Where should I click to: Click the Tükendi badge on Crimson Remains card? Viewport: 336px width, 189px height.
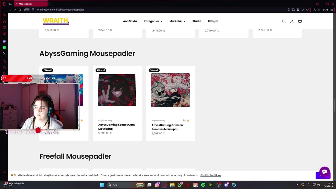pyautogui.click(x=154, y=70)
